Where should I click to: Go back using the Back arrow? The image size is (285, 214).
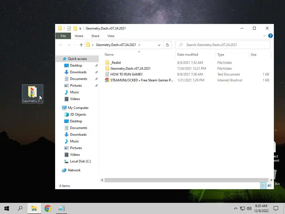coord(61,45)
